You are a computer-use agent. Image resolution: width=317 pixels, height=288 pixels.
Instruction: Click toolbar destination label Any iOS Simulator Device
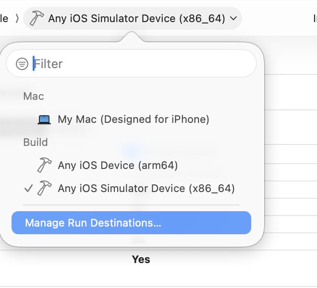coord(136,19)
